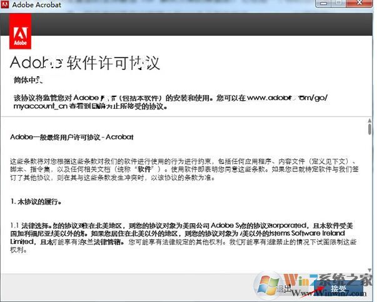Minimize the Adobe Acrobat window

coord(323,3)
